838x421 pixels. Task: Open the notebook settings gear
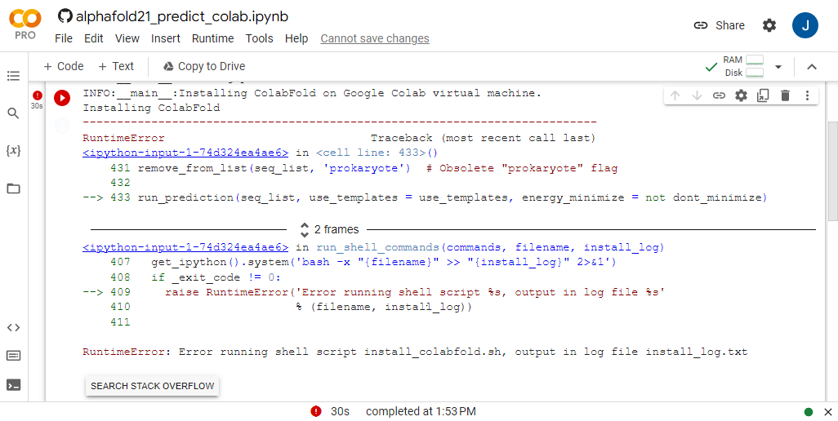tap(769, 25)
